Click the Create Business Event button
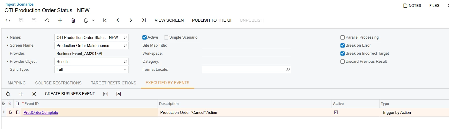 [70, 94]
